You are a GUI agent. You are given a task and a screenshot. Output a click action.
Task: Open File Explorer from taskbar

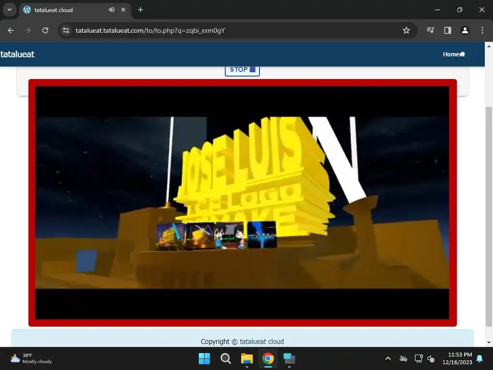click(x=247, y=358)
